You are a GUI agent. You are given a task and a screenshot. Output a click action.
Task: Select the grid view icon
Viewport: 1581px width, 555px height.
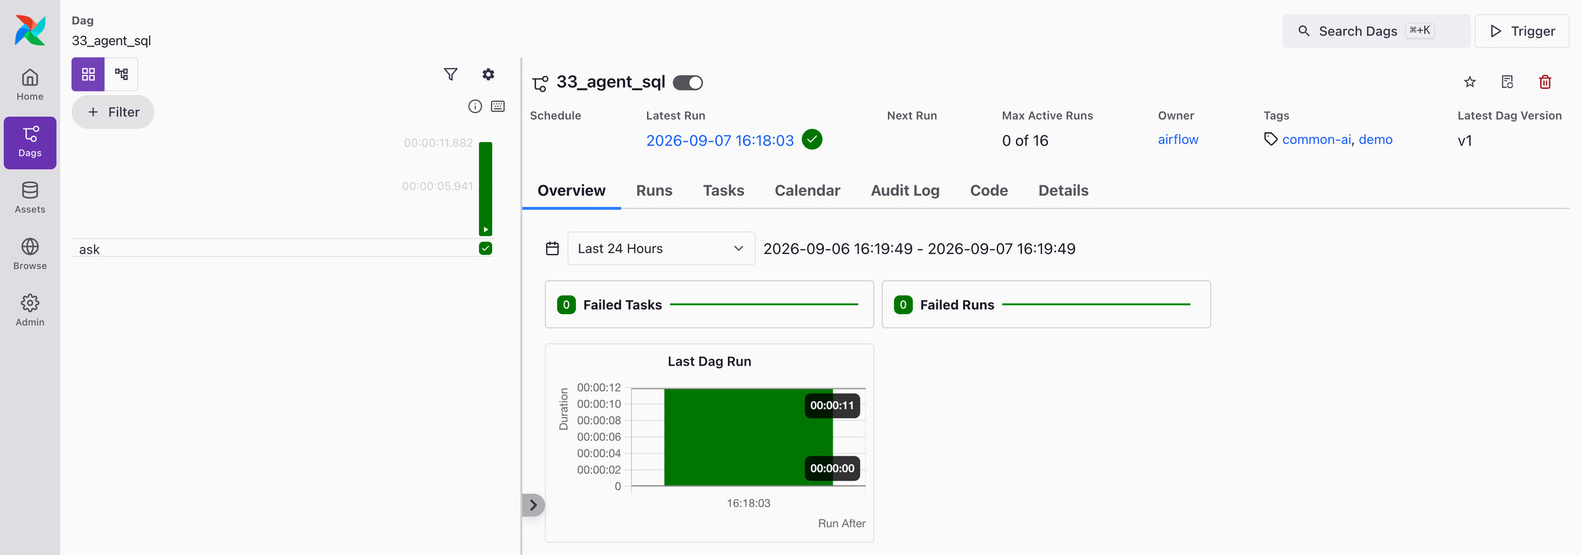88,74
